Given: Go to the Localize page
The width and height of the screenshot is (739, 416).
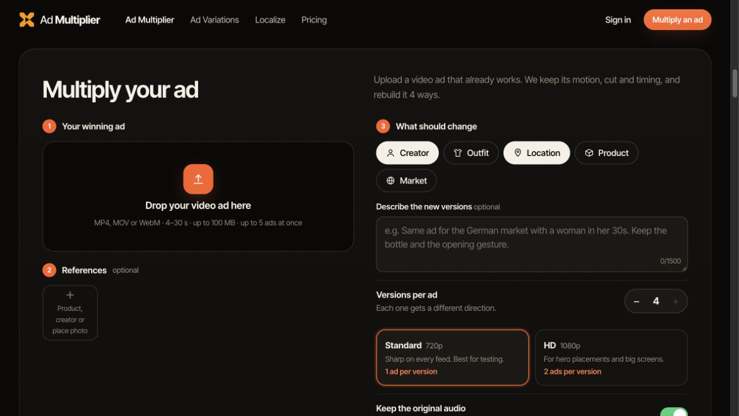Looking at the screenshot, I should (270, 20).
